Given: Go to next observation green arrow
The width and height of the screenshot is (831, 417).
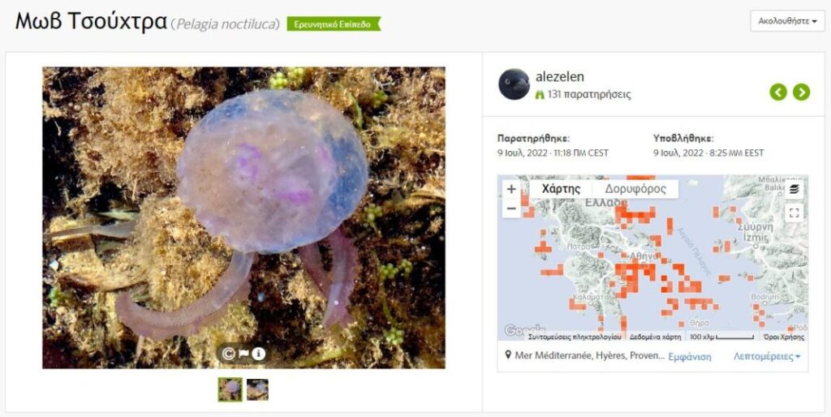Looking at the screenshot, I should coord(801,92).
